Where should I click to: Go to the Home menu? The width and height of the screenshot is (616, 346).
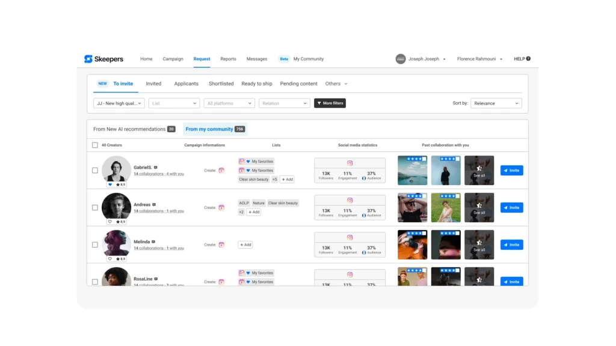[x=146, y=59]
